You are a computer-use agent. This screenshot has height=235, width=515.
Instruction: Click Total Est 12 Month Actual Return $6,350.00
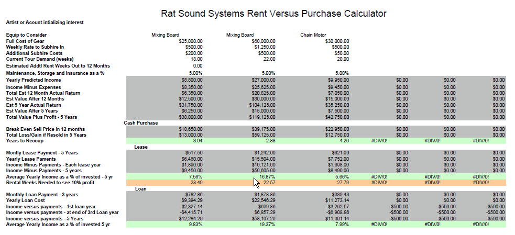click(192, 93)
